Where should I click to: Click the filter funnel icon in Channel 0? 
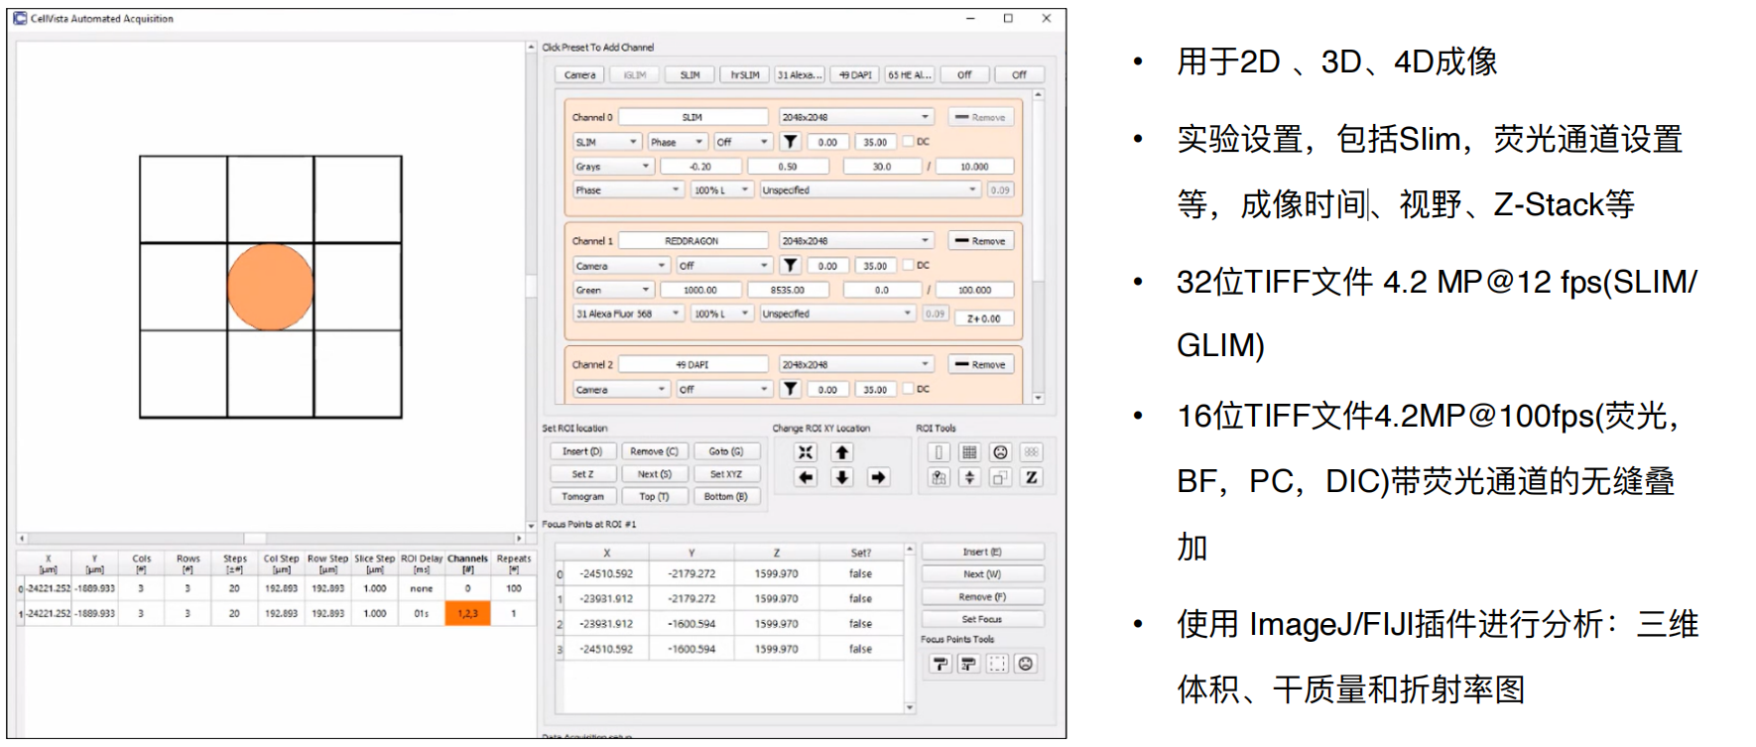(x=791, y=142)
